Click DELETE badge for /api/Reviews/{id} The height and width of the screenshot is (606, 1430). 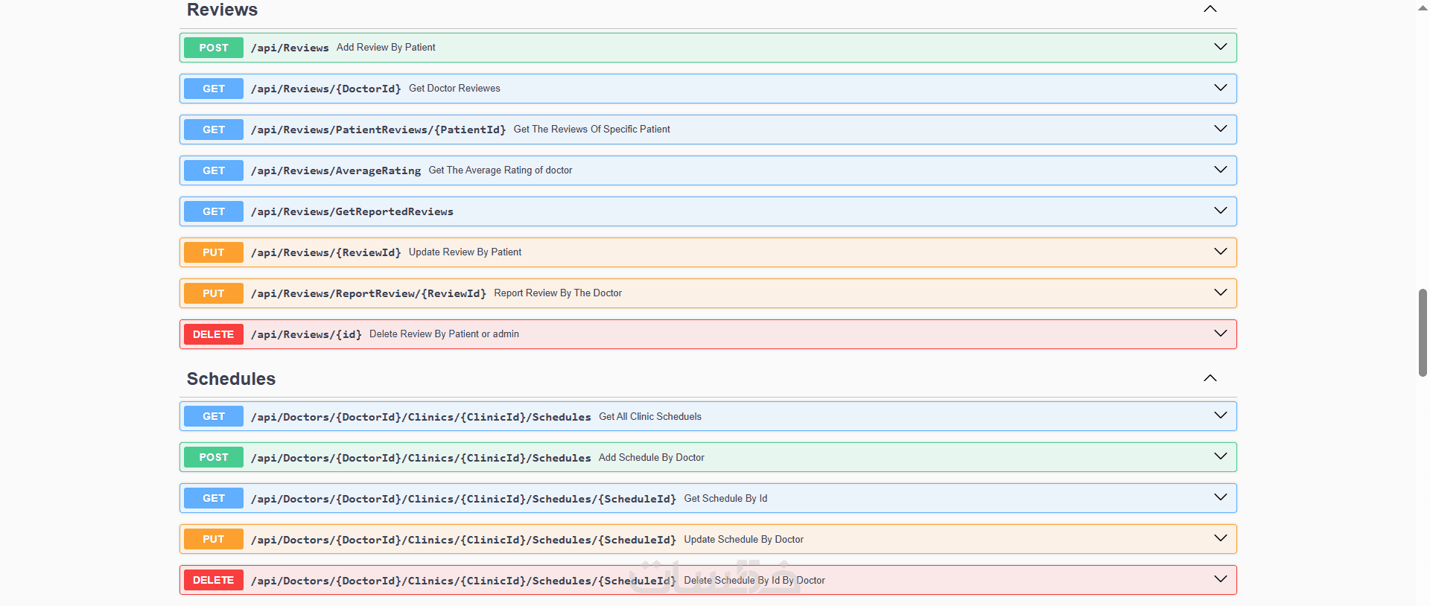(x=214, y=334)
